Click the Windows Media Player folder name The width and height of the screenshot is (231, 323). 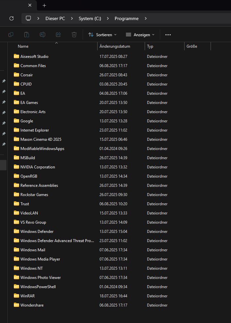(x=40, y=259)
